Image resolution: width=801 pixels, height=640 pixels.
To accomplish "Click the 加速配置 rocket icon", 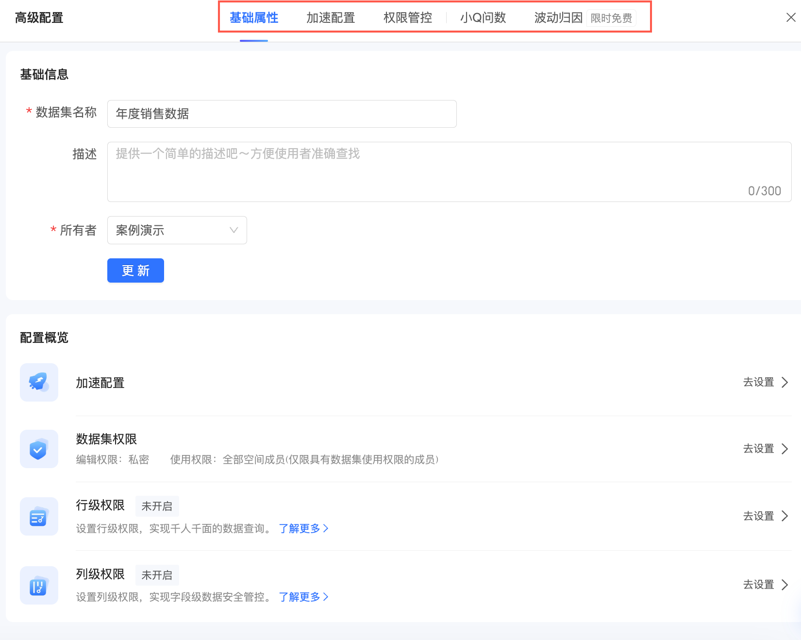I will click(x=39, y=383).
